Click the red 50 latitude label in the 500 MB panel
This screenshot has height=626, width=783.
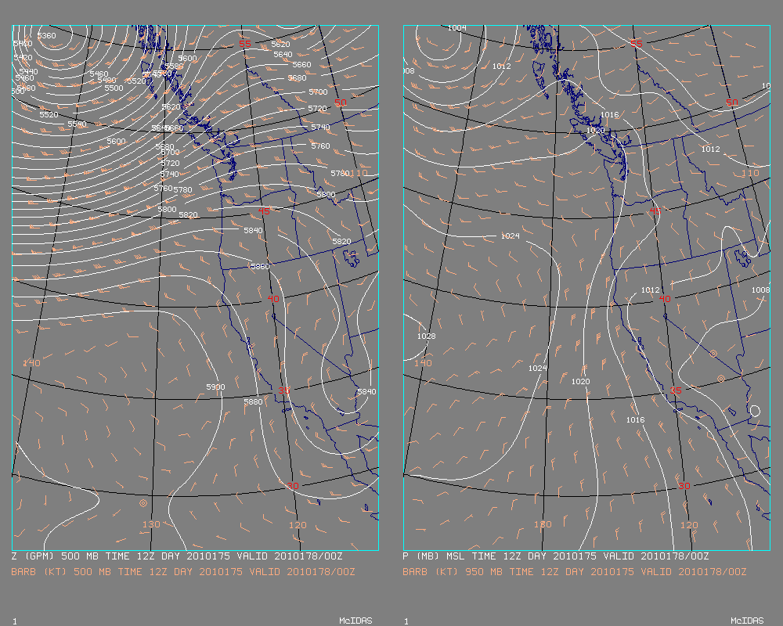341,103
